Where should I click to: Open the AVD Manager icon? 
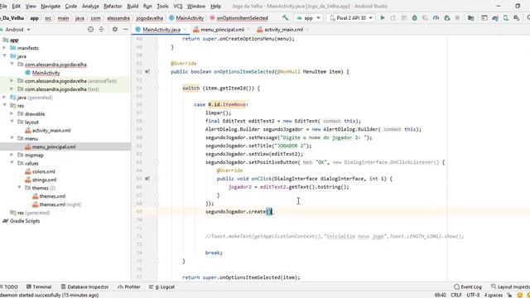[506, 18]
